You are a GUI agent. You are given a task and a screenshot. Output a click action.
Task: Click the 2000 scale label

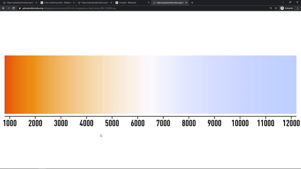pos(35,123)
